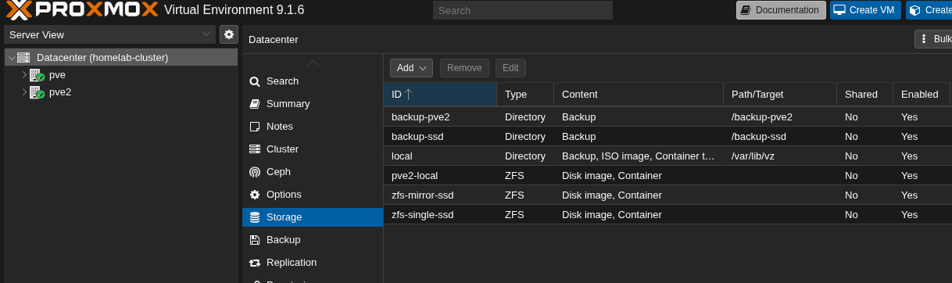952x283 pixels.
Task: Select the zfs-mirror-ssd storage row
Action: pos(667,195)
